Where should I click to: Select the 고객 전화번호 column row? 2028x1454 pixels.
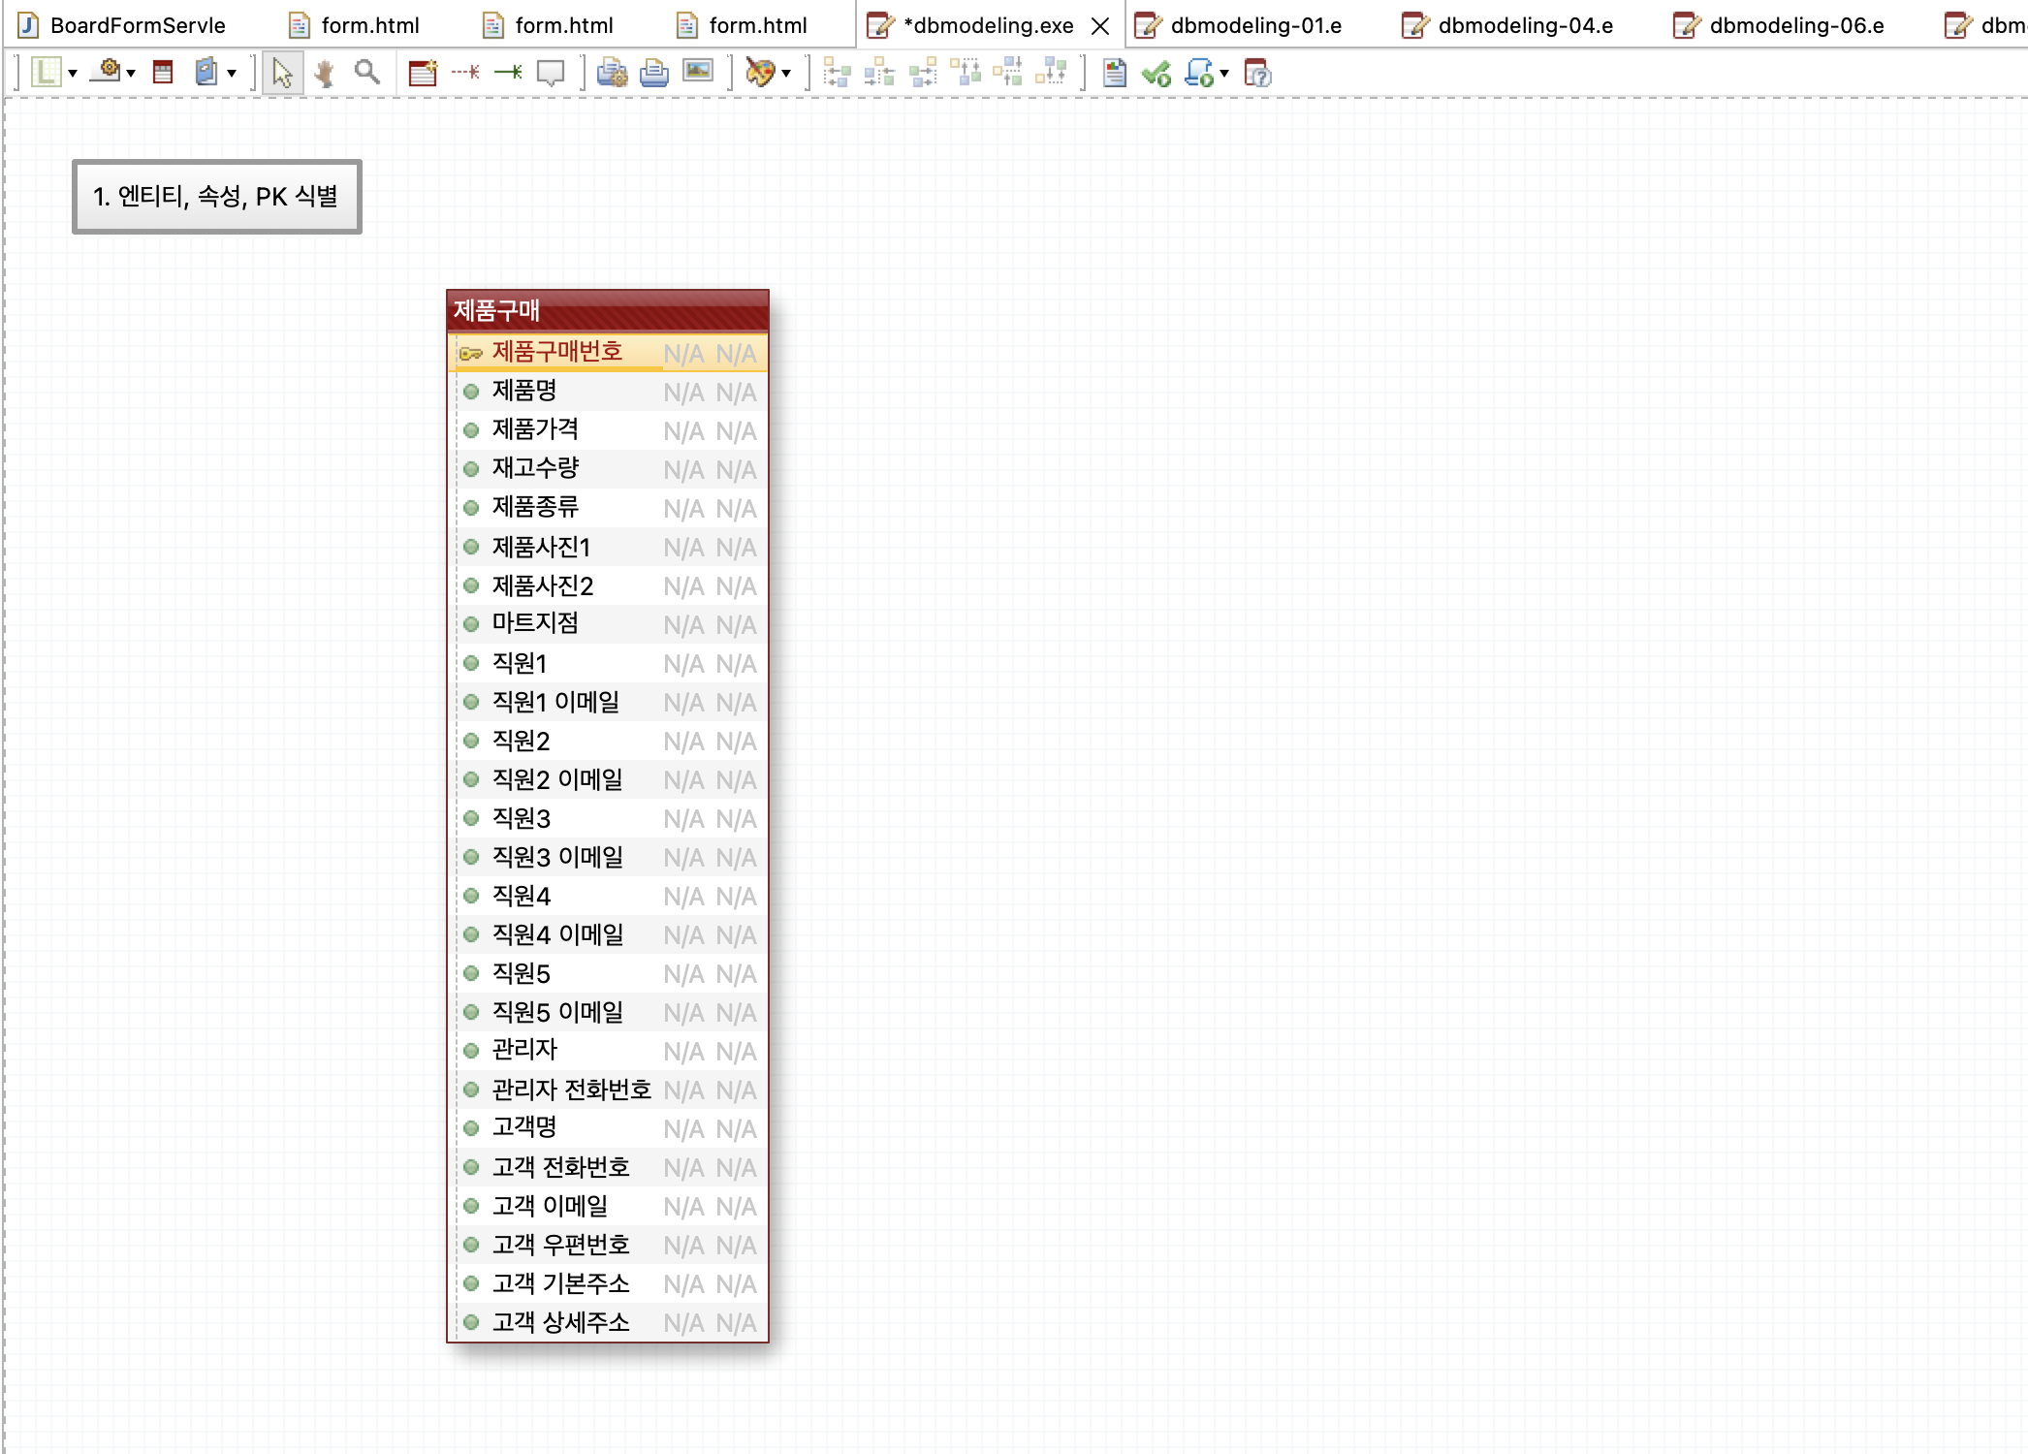[608, 1167]
